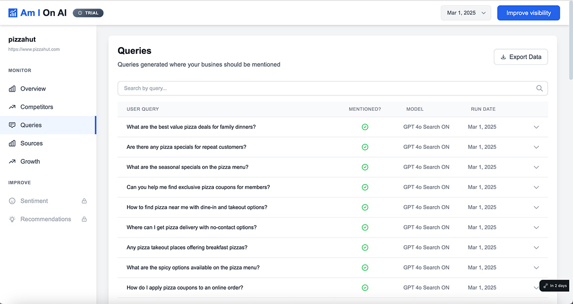This screenshot has width=573, height=304.
Task: Open the Mar 1, 2025 date selector
Action: pyautogui.click(x=466, y=12)
